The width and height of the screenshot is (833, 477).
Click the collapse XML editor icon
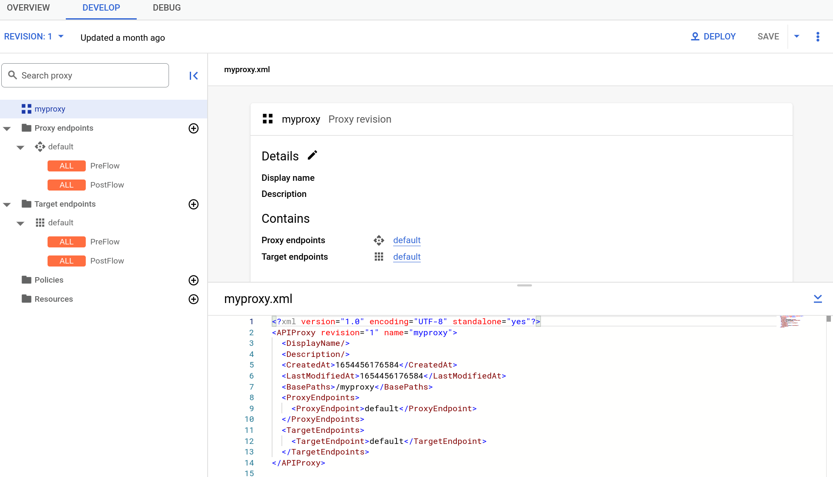click(x=818, y=299)
